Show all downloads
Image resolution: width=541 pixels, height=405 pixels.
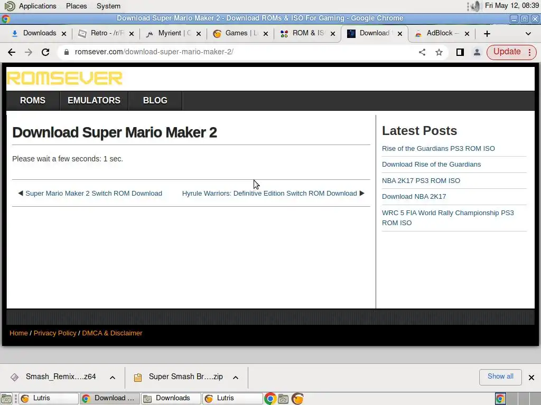[500, 377]
